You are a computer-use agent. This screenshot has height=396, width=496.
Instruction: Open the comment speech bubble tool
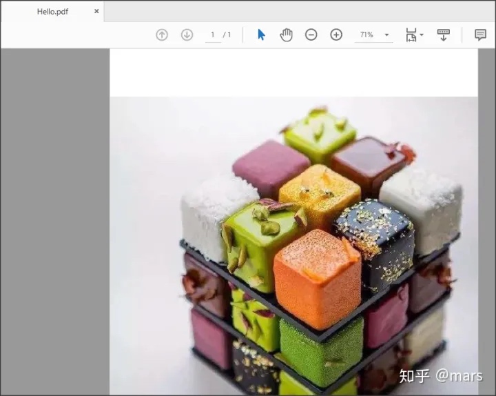point(480,34)
